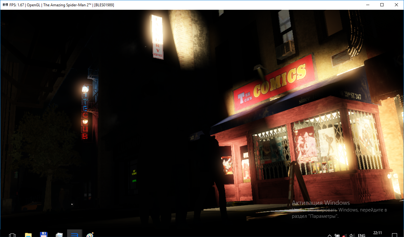Close the Amazing Spider-Man 2 window
Screen dimensions: 404x237
point(396,5)
